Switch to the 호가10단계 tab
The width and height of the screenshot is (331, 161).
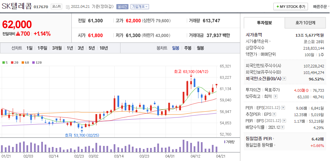(x=305, y=23)
